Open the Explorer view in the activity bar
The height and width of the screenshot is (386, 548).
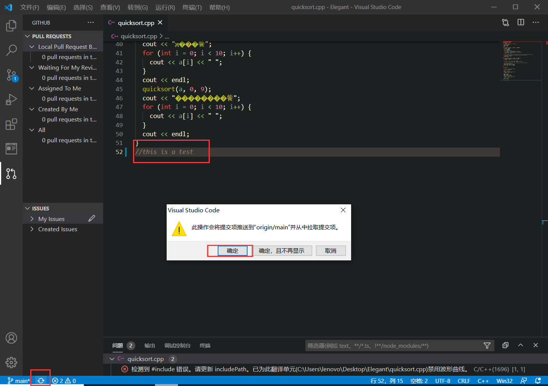11,26
